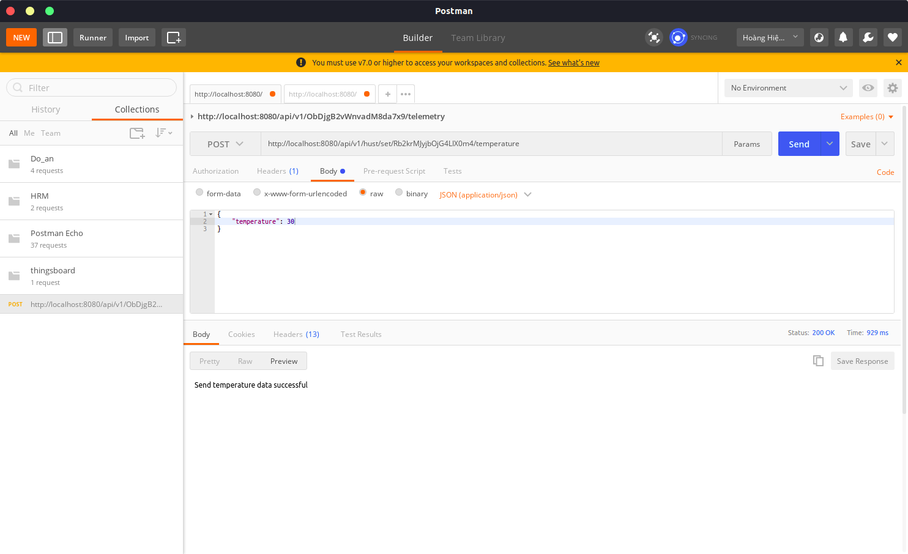Click inside the Filter search field
Viewport: 908px width, 554px height.
point(91,87)
